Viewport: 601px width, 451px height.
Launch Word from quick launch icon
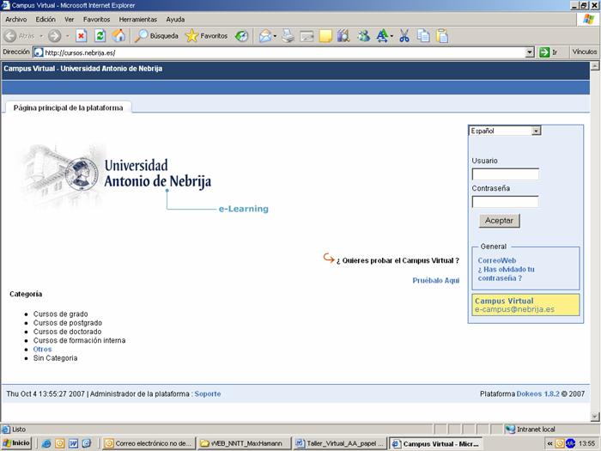coord(73,444)
